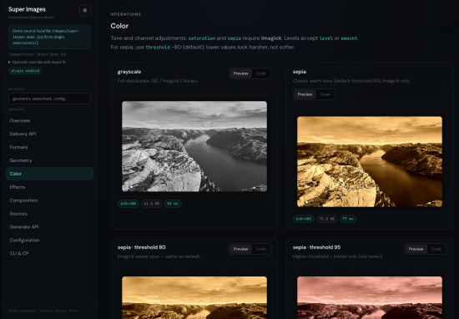Select Geometry in sidebar
The image size is (459, 319).
click(x=49, y=160)
